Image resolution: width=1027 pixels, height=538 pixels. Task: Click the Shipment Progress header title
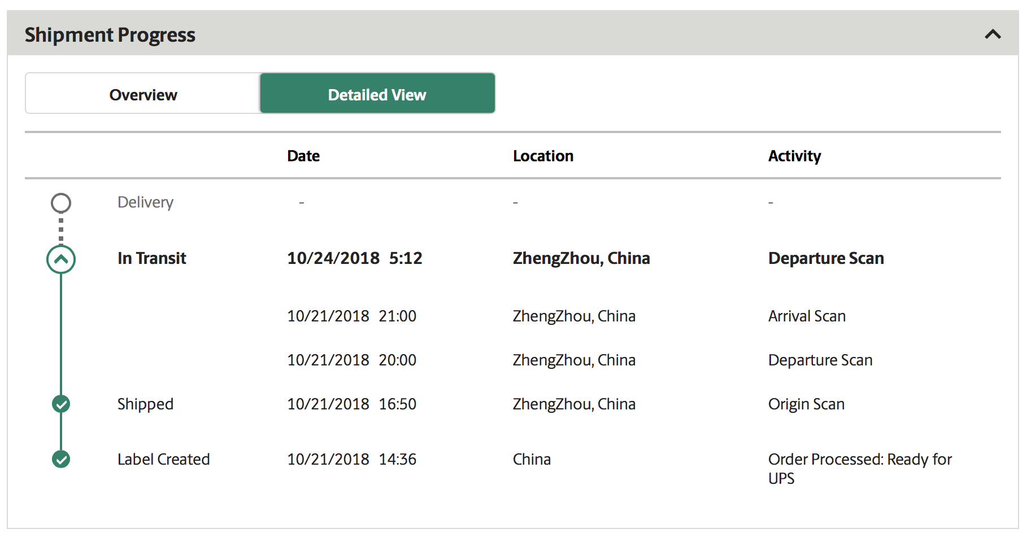click(x=110, y=35)
